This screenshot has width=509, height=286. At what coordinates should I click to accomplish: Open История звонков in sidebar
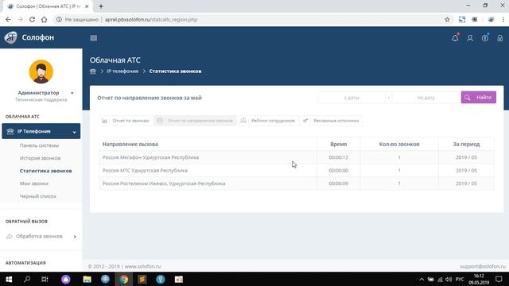point(40,158)
